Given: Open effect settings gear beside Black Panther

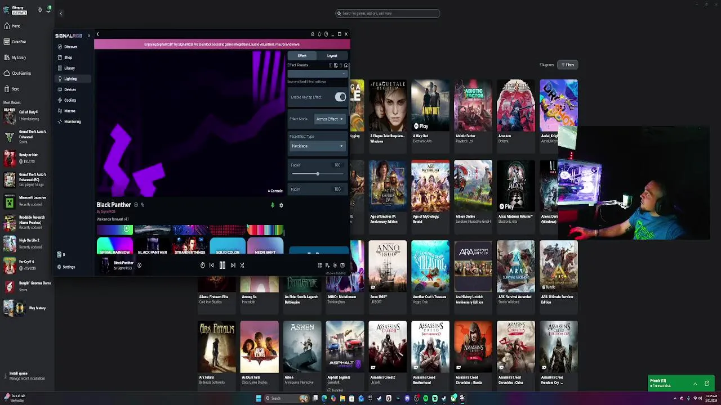Looking at the screenshot, I should 281,205.
